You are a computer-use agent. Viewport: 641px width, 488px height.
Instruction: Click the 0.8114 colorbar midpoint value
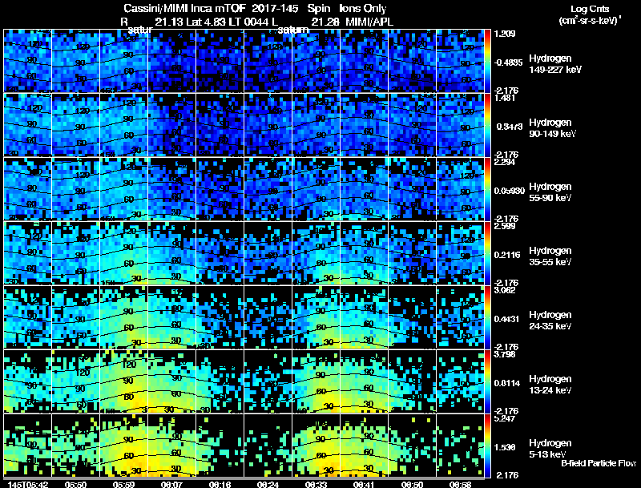point(507,383)
